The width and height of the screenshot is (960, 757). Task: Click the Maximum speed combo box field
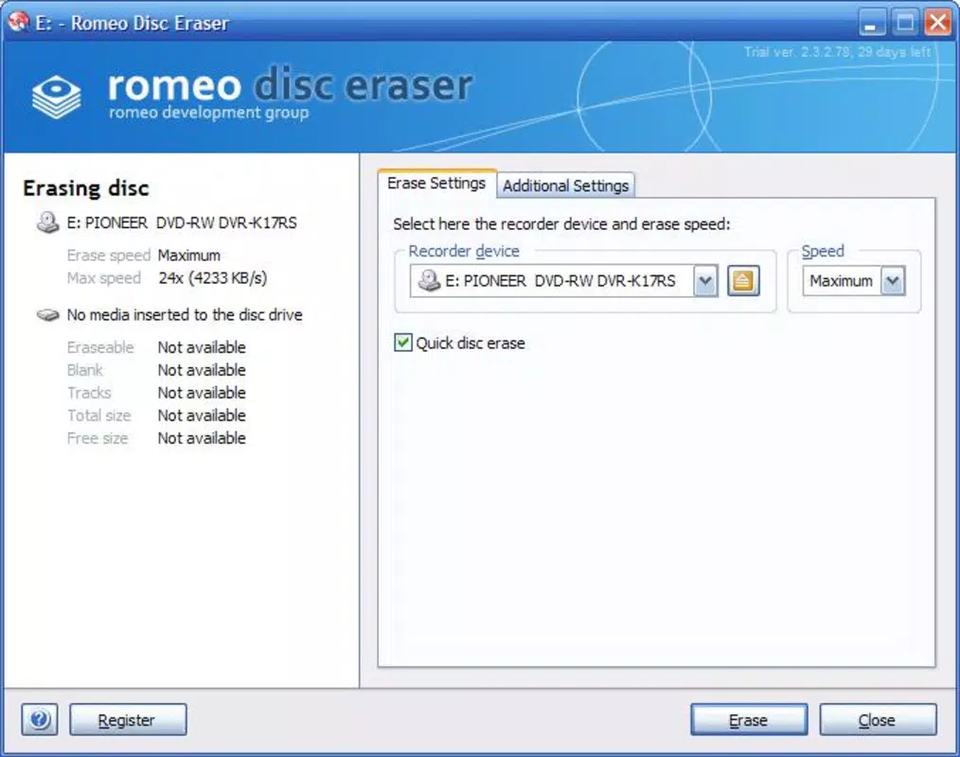tap(853, 281)
